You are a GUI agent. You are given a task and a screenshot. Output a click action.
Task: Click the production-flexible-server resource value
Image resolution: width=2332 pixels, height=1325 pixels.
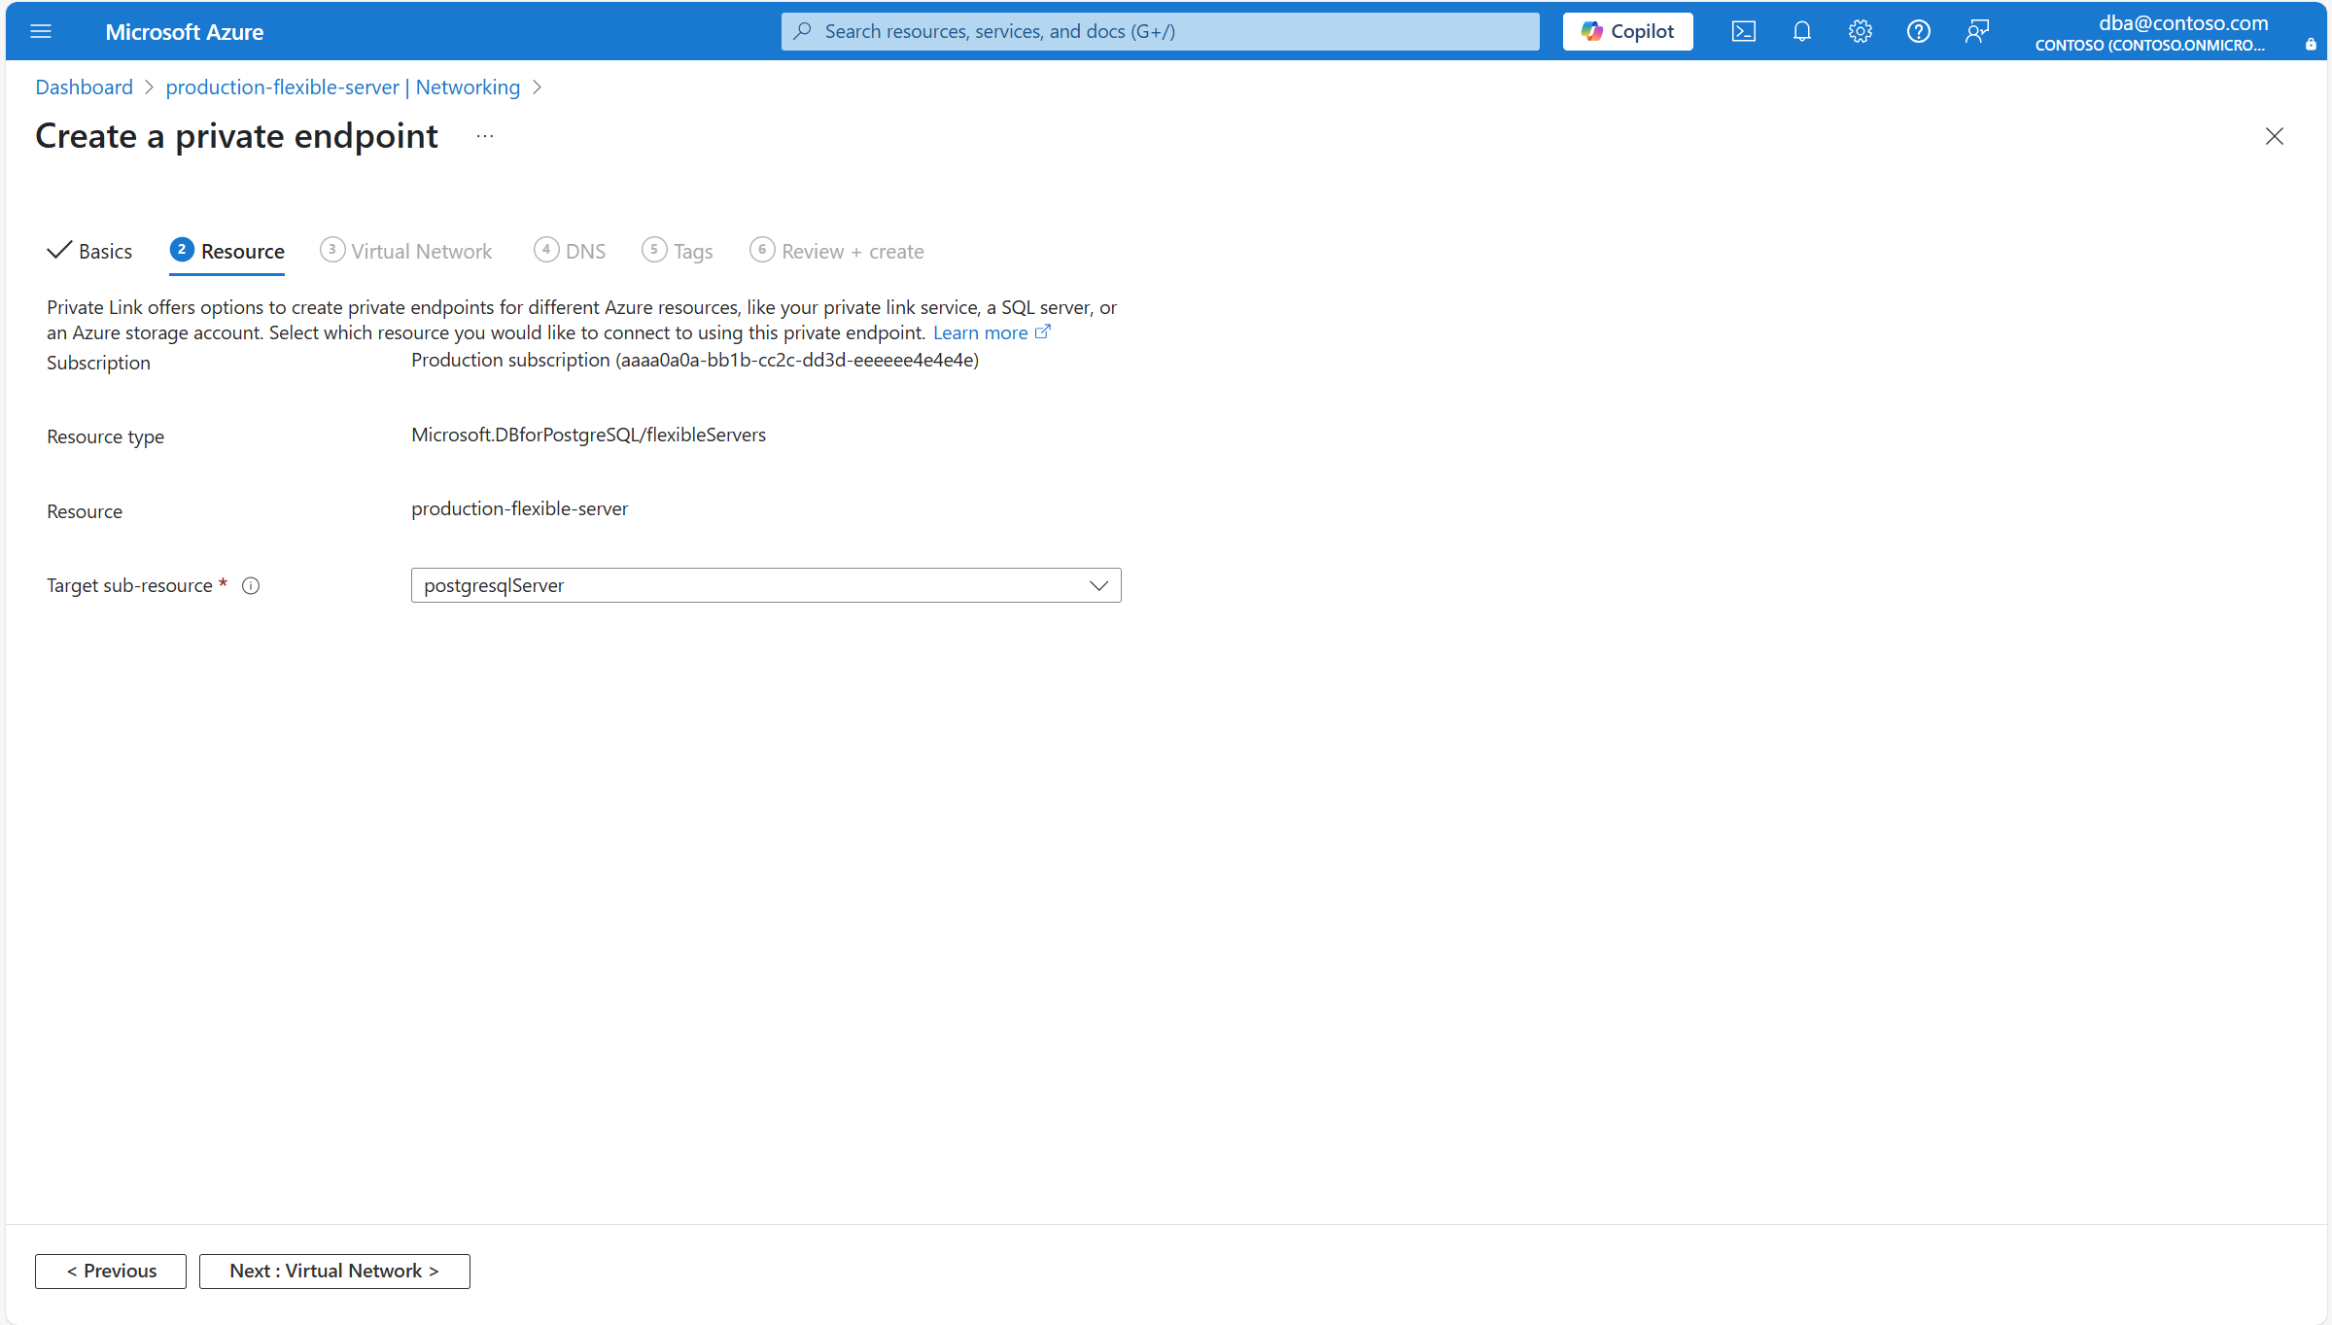click(519, 508)
